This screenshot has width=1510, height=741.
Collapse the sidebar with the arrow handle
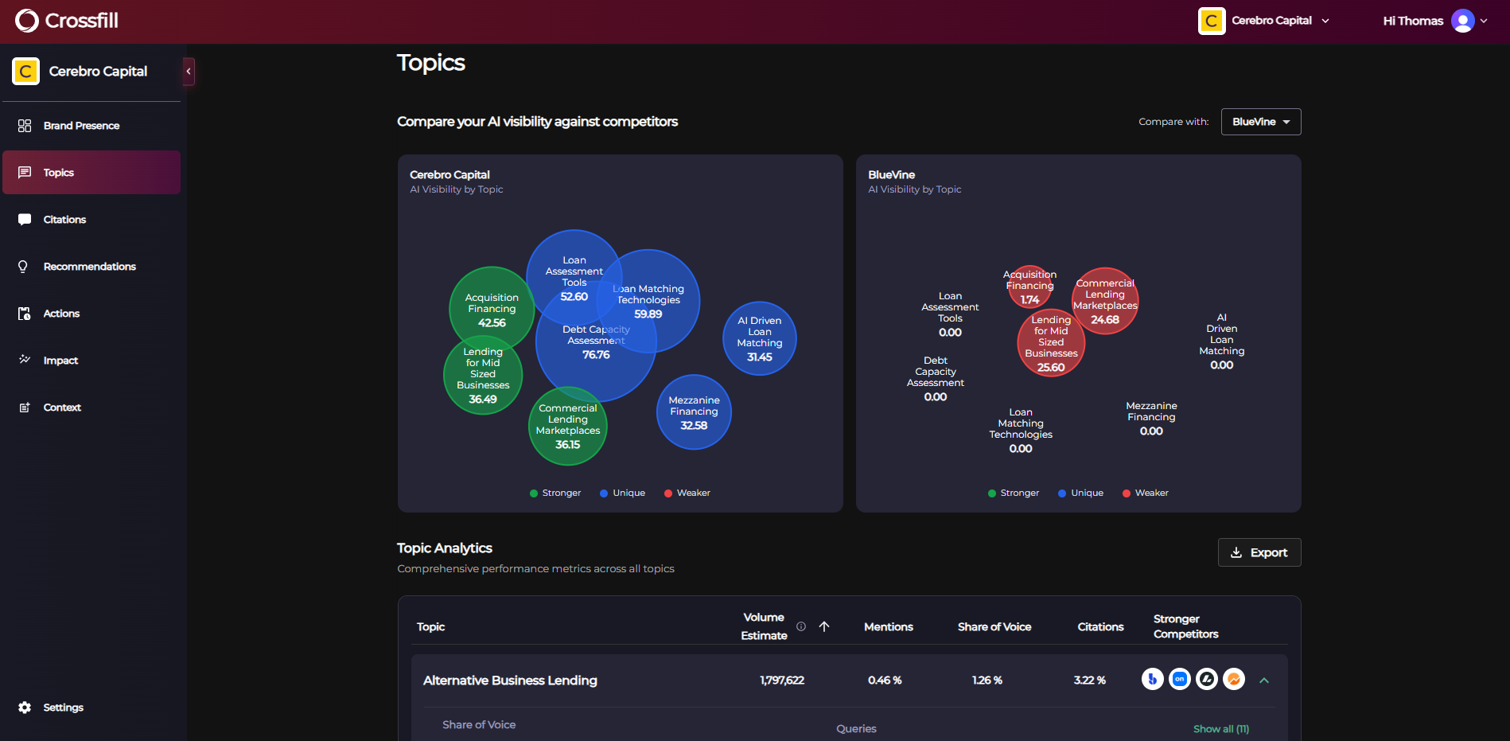(x=189, y=71)
